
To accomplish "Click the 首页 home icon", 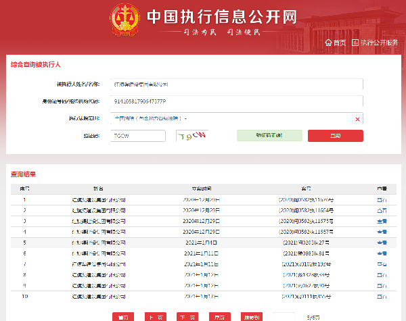I will pyautogui.click(x=329, y=43).
